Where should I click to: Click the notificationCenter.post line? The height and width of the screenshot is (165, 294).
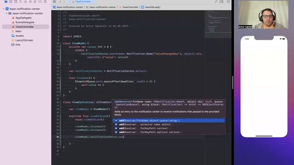(141, 54)
